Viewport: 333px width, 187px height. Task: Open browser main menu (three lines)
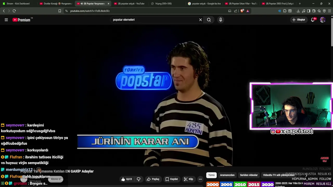point(330,11)
